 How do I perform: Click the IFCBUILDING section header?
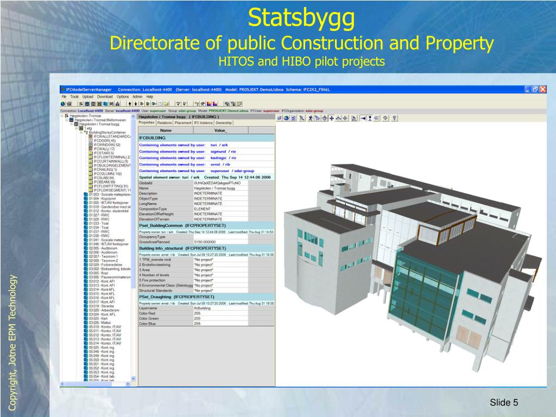point(206,138)
